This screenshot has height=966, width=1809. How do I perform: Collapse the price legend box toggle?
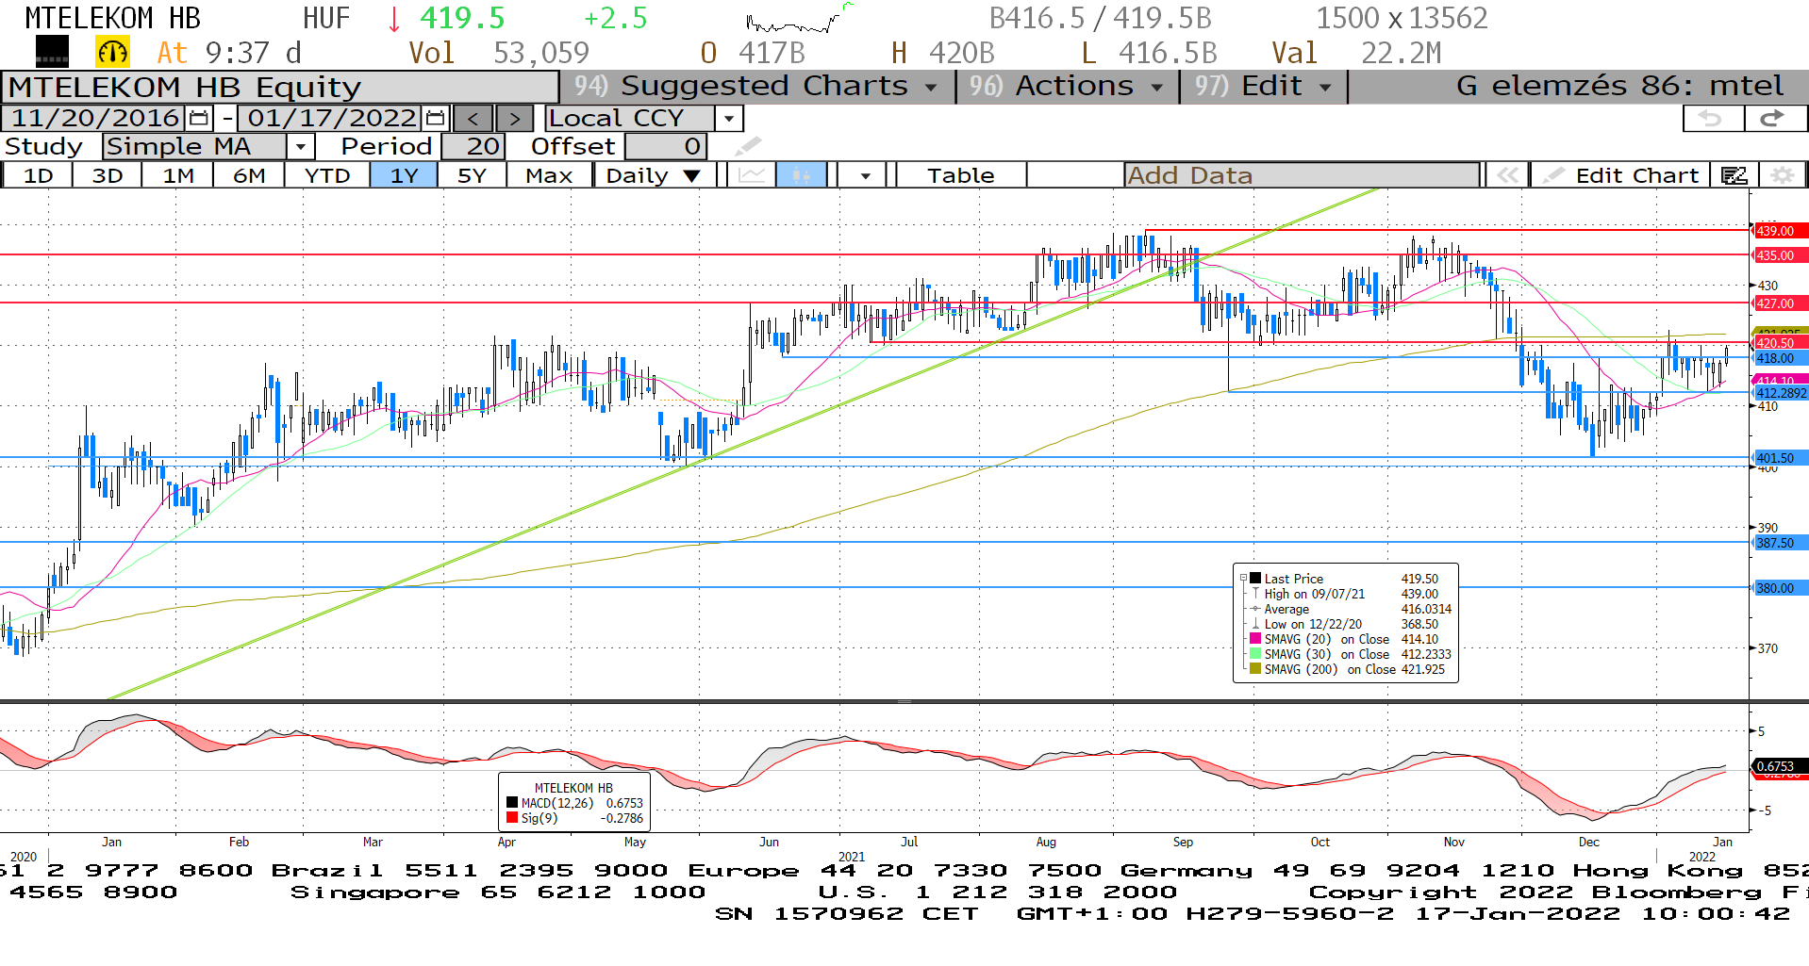(1243, 579)
